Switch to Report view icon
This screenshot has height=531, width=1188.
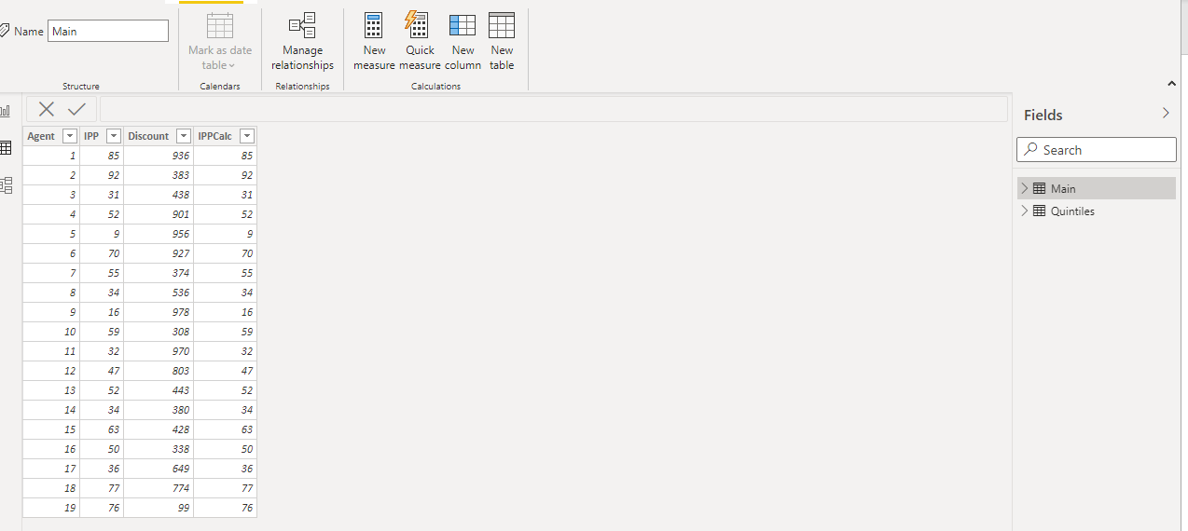pyautogui.click(x=5, y=112)
